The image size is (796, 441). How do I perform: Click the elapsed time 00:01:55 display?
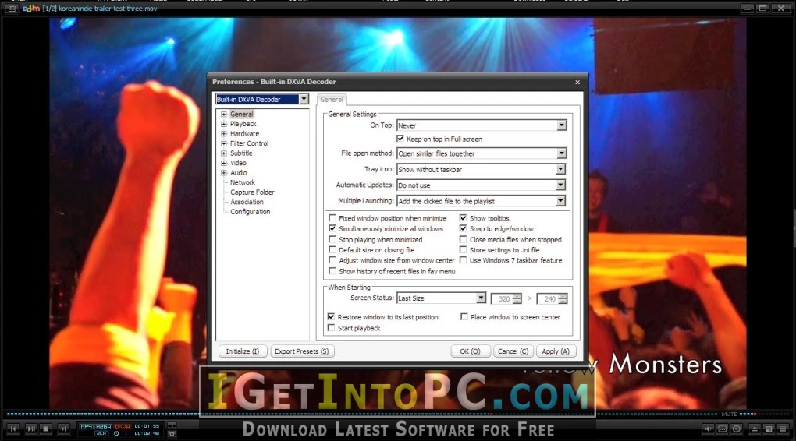click(x=147, y=426)
